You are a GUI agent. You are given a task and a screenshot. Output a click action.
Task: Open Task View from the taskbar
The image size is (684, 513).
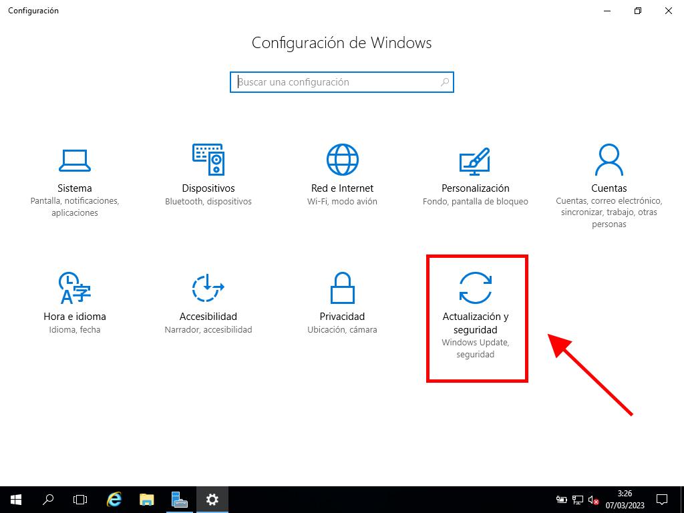click(x=80, y=499)
